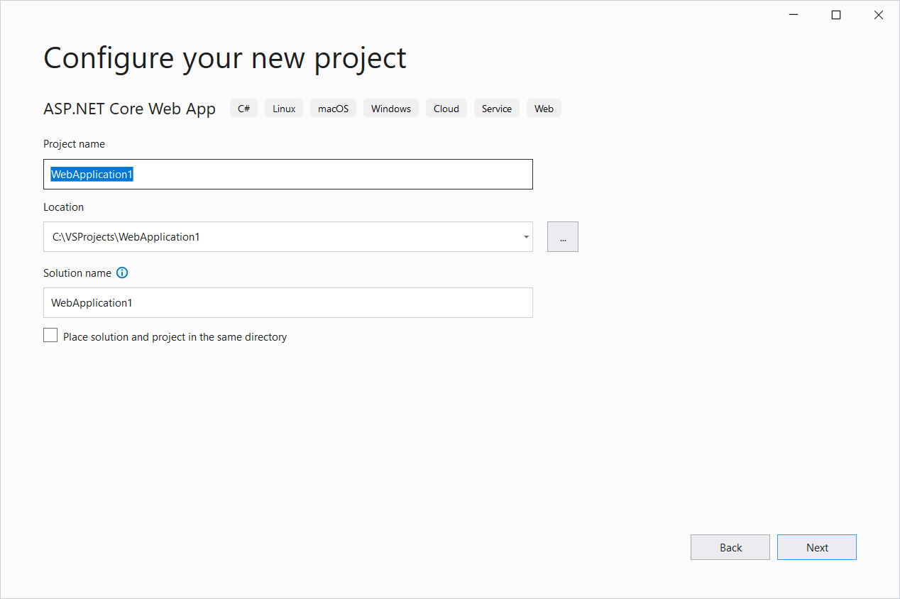
Task: Click the Next button
Action: point(817,547)
